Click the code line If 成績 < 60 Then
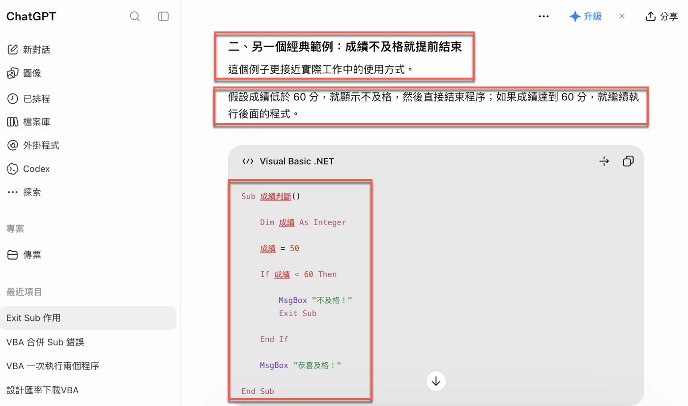 [298, 274]
